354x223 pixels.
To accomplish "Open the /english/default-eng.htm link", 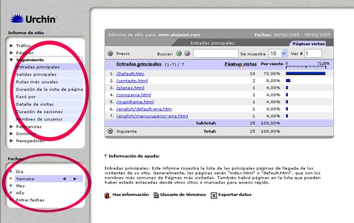I will coord(144,109).
